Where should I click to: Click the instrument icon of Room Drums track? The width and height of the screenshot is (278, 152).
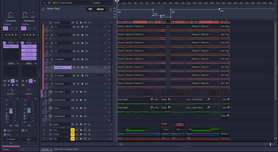50,100
